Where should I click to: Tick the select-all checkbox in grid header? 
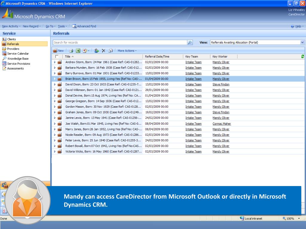(57, 56)
